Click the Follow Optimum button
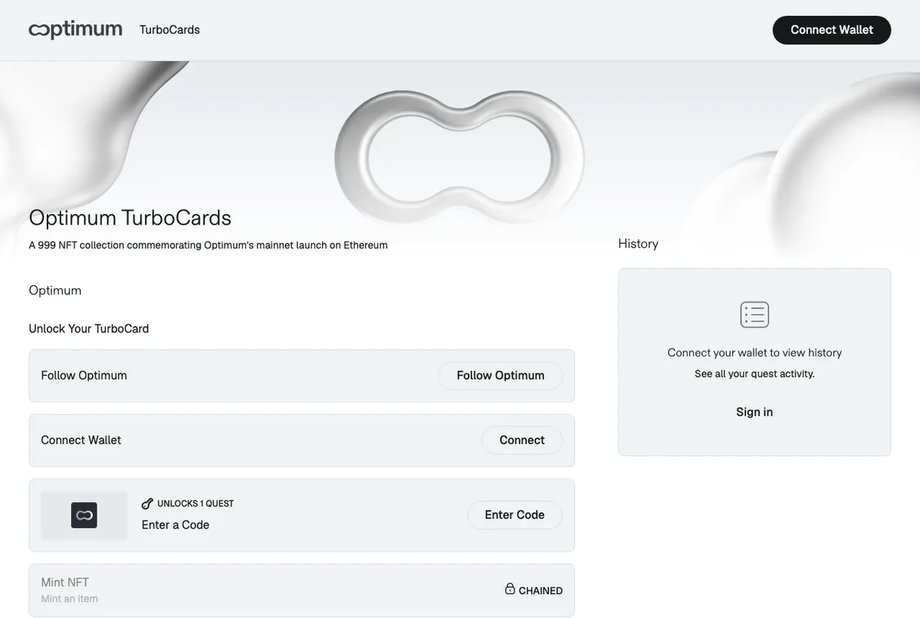920x618 pixels. click(501, 376)
